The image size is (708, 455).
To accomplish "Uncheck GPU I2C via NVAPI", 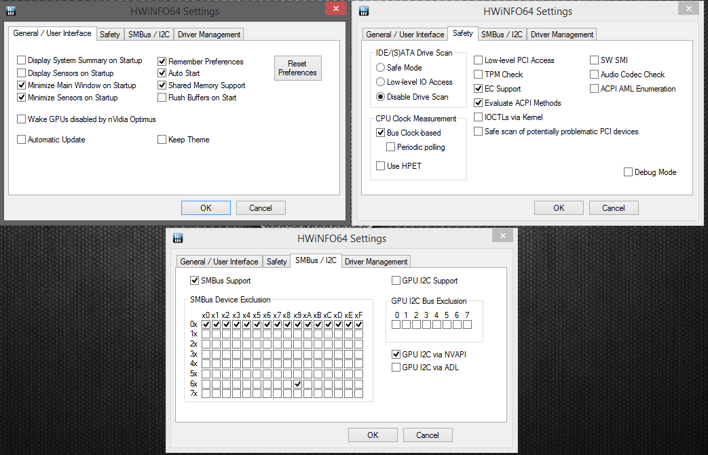I will click(429, 355).
